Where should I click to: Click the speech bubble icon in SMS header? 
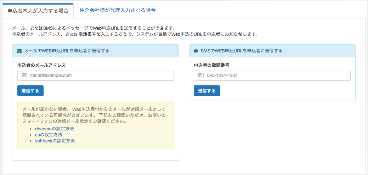(196, 51)
